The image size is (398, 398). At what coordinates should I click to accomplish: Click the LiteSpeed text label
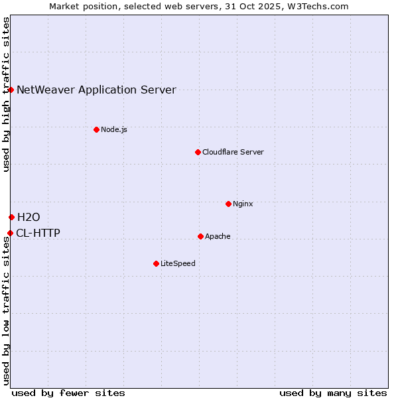coord(178,263)
